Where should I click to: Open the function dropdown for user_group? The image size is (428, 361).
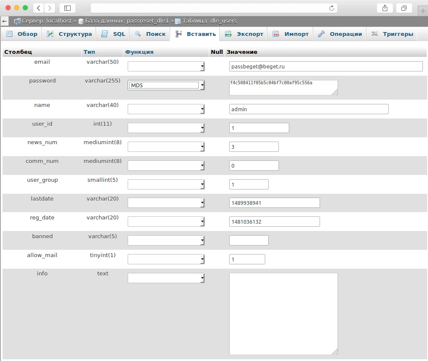[x=166, y=184]
